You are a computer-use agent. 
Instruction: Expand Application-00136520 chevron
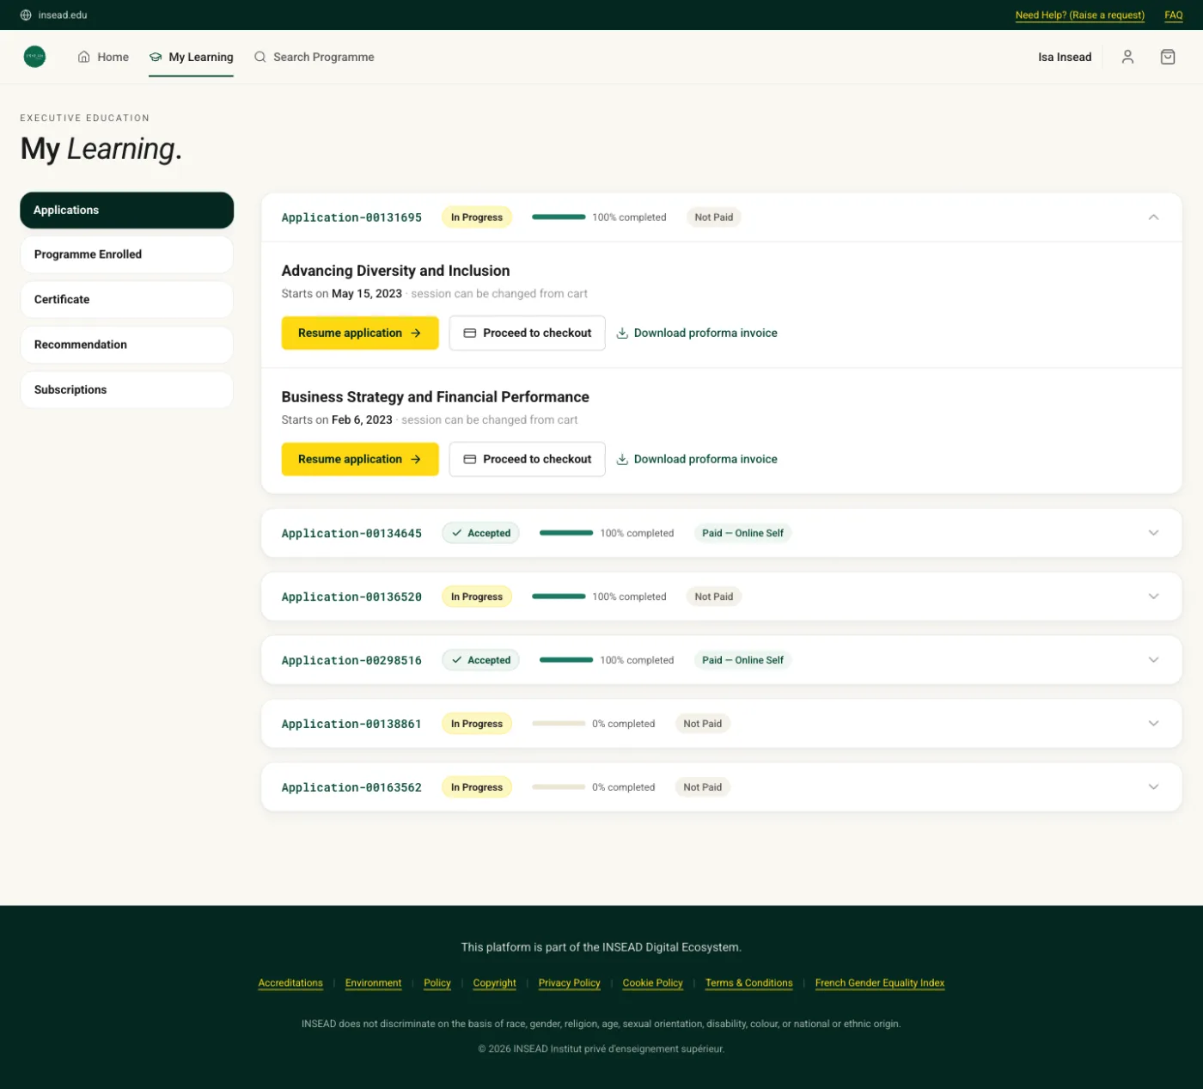coord(1153,597)
